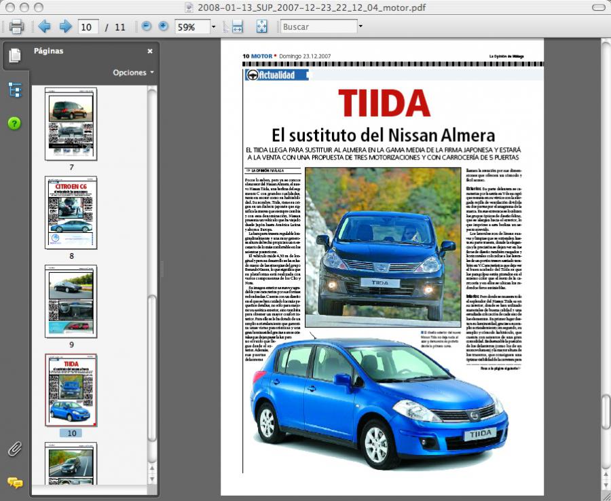Viewport: 611px width, 501px height.
Task: Click the toolbar toggle pill button
Action: click(x=598, y=7)
